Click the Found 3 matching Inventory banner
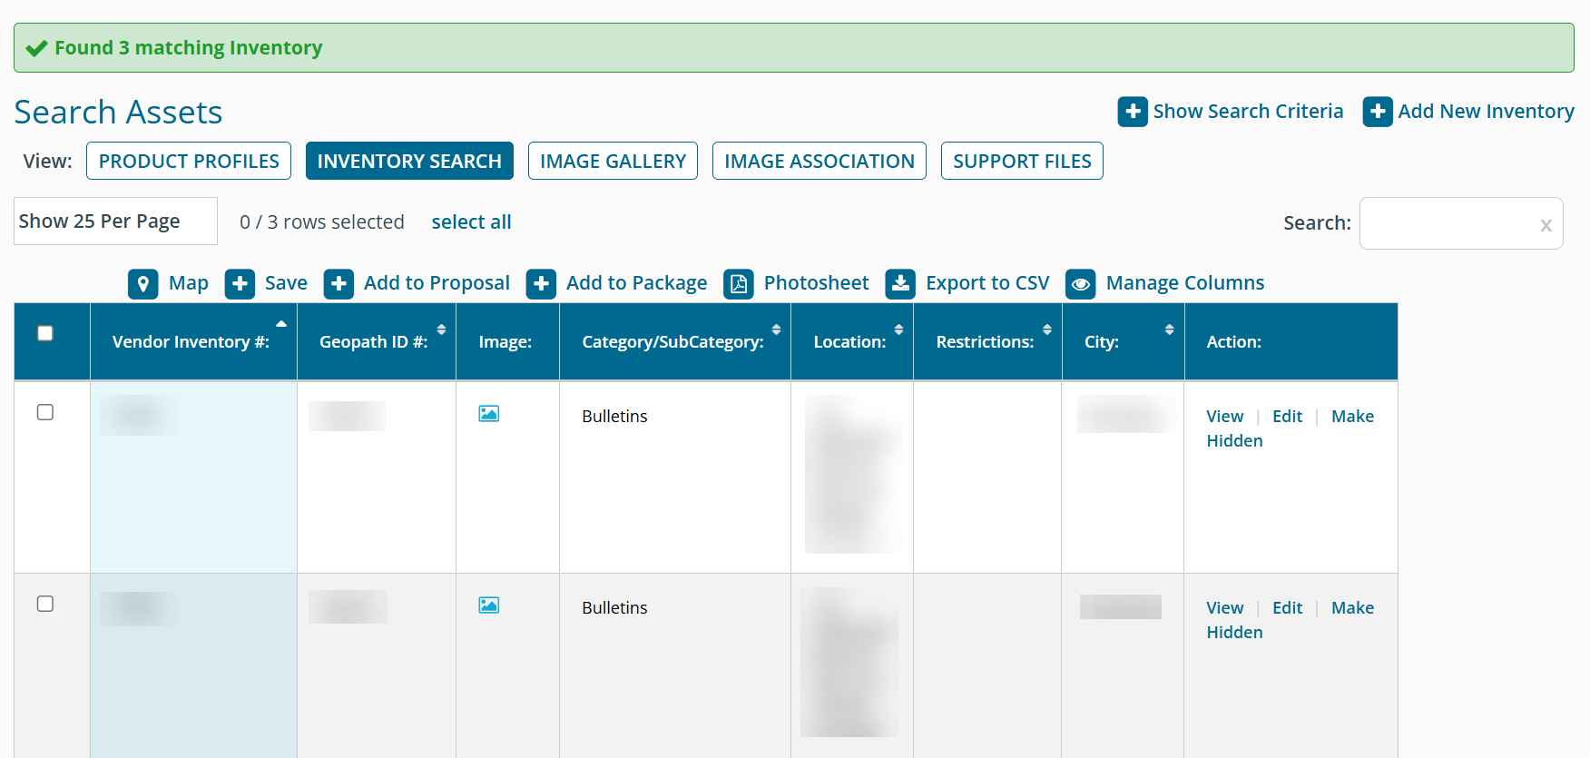The height and width of the screenshot is (758, 1590). click(x=794, y=48)
